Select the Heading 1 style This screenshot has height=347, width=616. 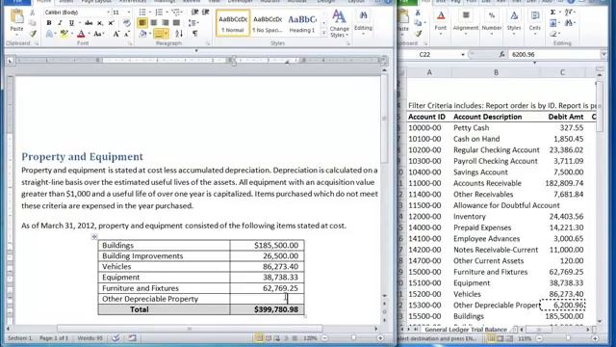coord(301,23)
